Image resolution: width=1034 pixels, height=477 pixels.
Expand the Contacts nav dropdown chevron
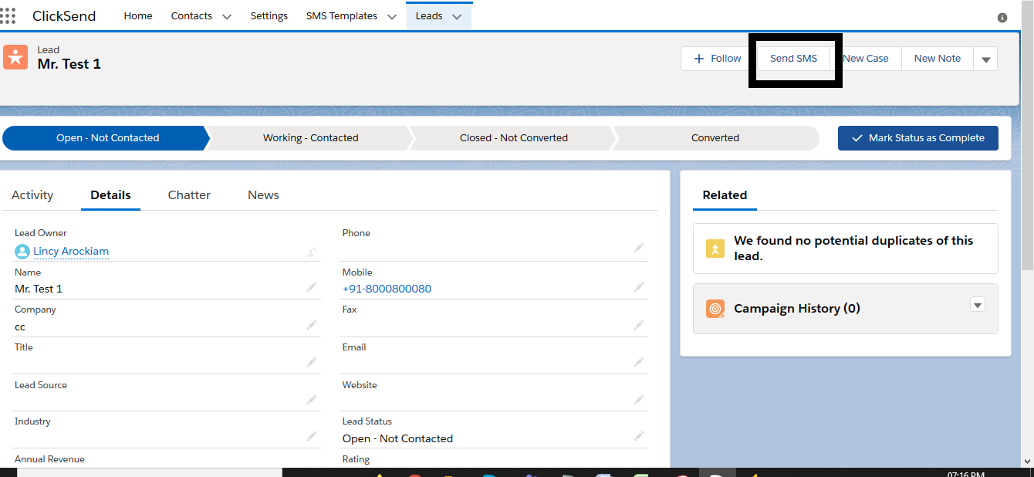(226, 17)
